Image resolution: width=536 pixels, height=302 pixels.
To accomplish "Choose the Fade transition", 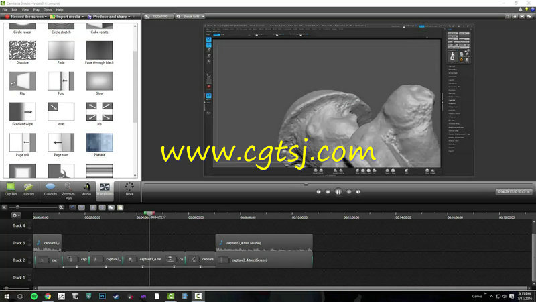I will (x=61, y=50).
